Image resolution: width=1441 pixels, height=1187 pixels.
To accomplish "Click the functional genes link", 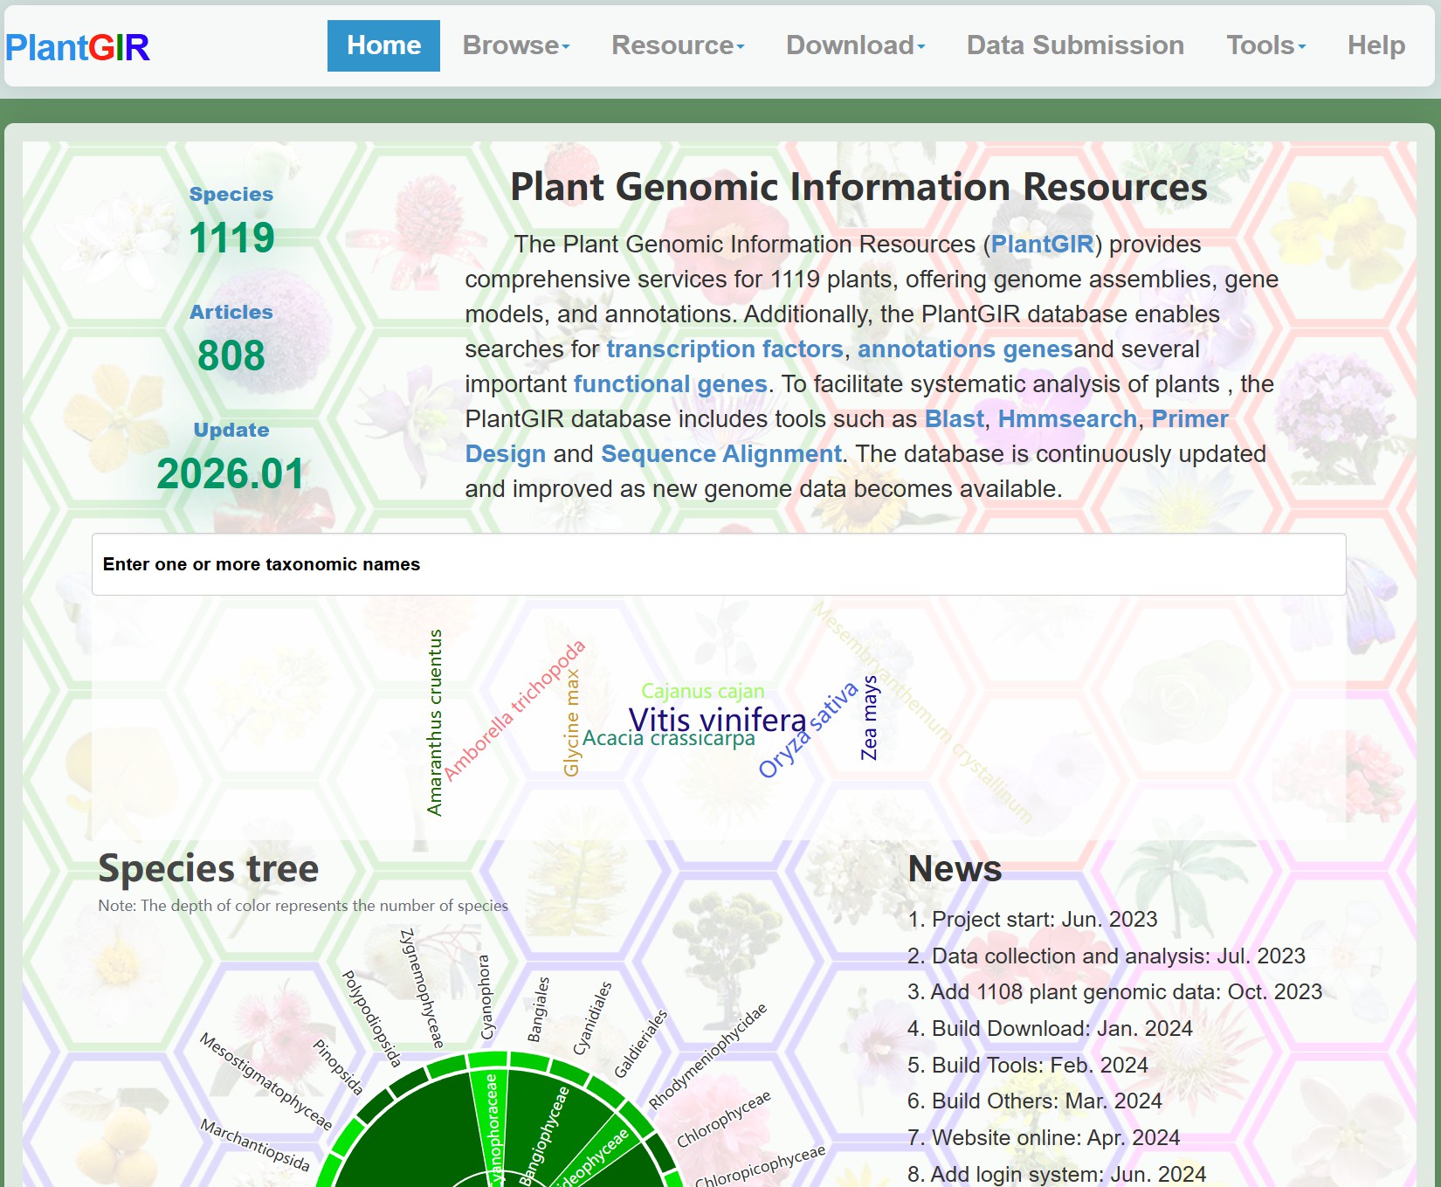I will (x=670, y=384).
